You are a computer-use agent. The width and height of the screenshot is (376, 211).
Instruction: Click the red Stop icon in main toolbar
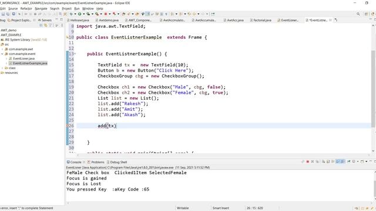(x=106, y=14)
